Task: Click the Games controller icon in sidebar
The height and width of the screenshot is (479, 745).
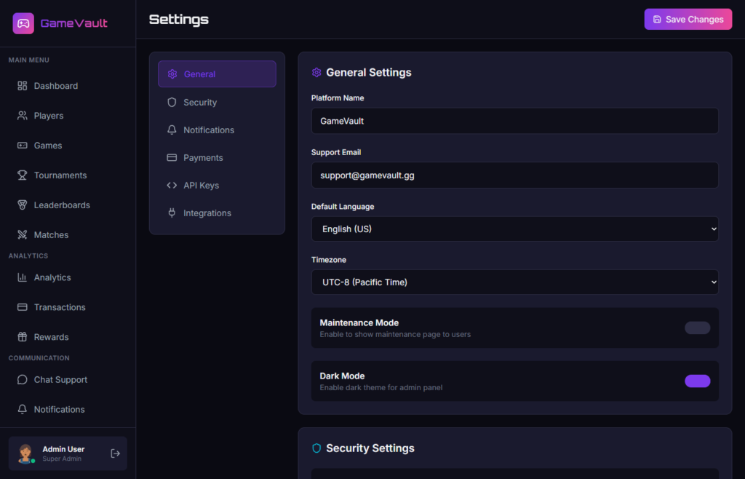Action: (x=23, y=146)
